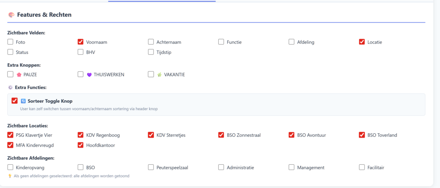Click the palette icon beside Features & Rechten
Screen dimensions: 440x188
(x=11, y=15)
